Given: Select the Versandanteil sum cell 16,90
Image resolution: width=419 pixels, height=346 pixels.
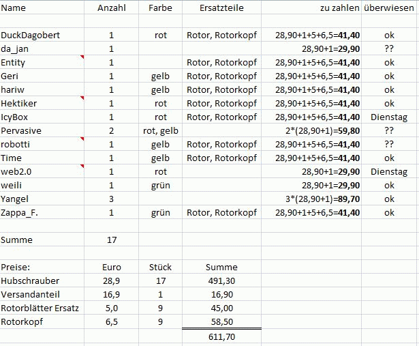Looking at the screenshot, I should tap(221, 295).
